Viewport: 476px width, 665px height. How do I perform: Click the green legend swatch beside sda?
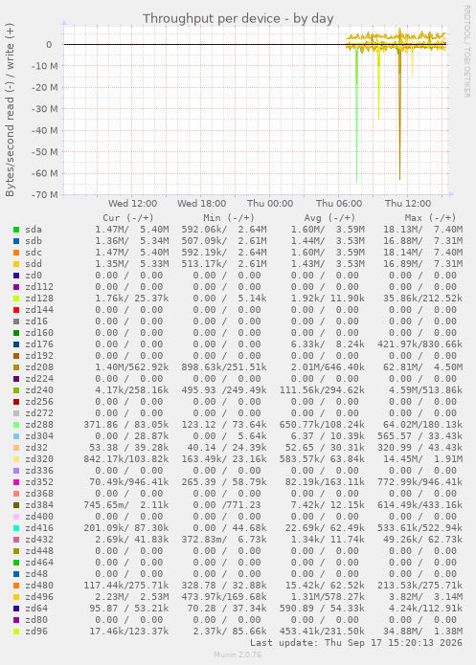16,230
